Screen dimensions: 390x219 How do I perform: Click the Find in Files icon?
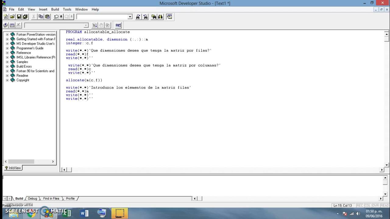click(x=154, y=17)
